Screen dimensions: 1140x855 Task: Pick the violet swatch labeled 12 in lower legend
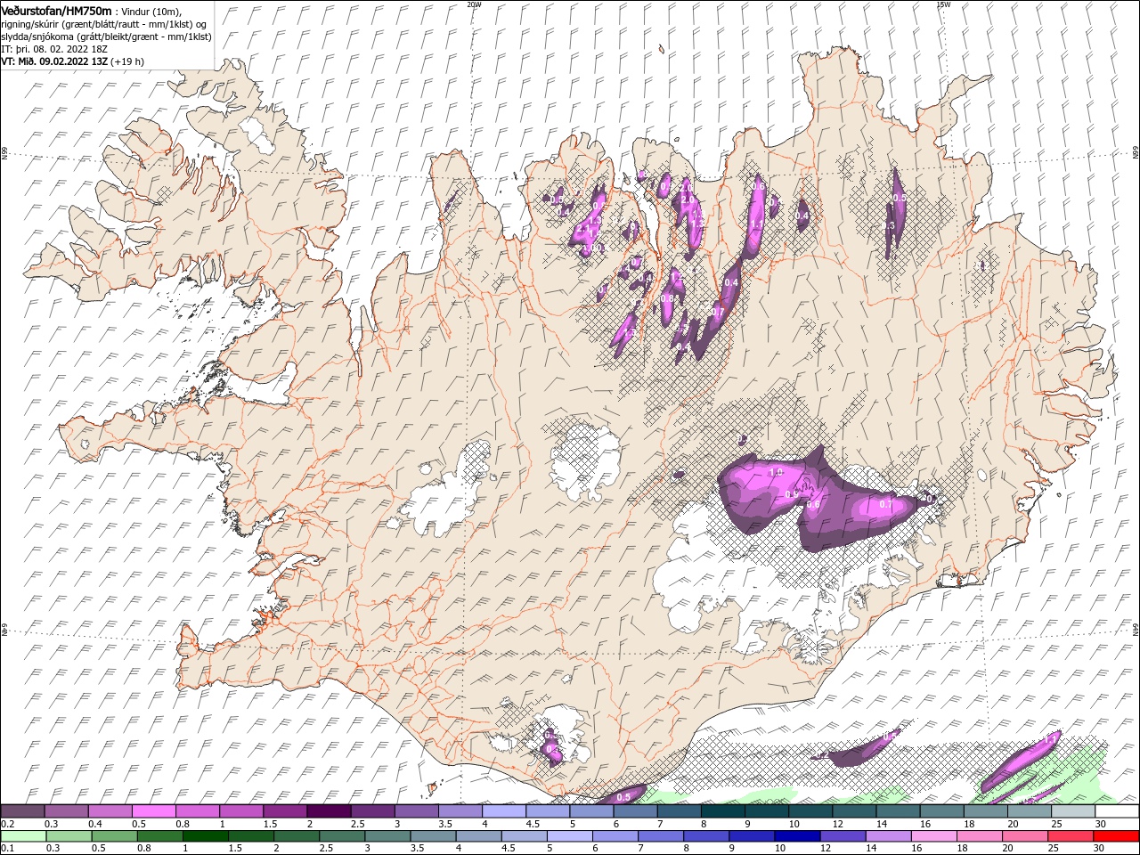click(843, 836)
